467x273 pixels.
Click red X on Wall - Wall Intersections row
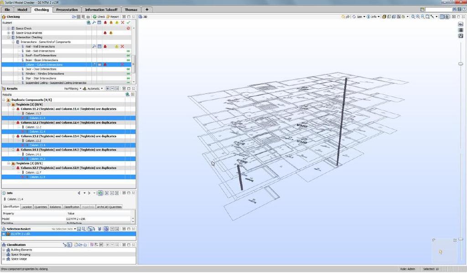[x=122, y=47]
